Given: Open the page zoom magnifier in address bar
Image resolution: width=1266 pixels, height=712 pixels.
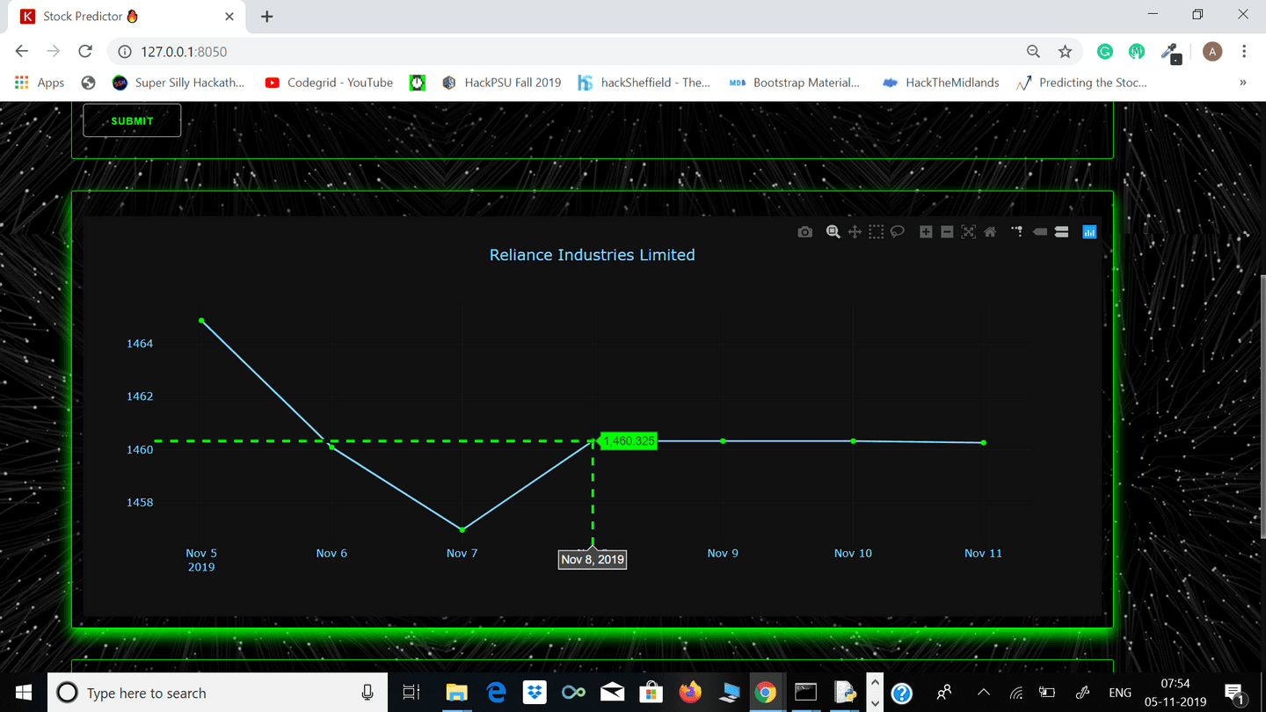Looking at the screenshot, I should (x=1033, y=52).
